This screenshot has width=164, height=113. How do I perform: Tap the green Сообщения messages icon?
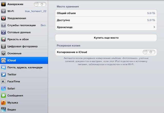pyautogui.click(x=3, y=95)
